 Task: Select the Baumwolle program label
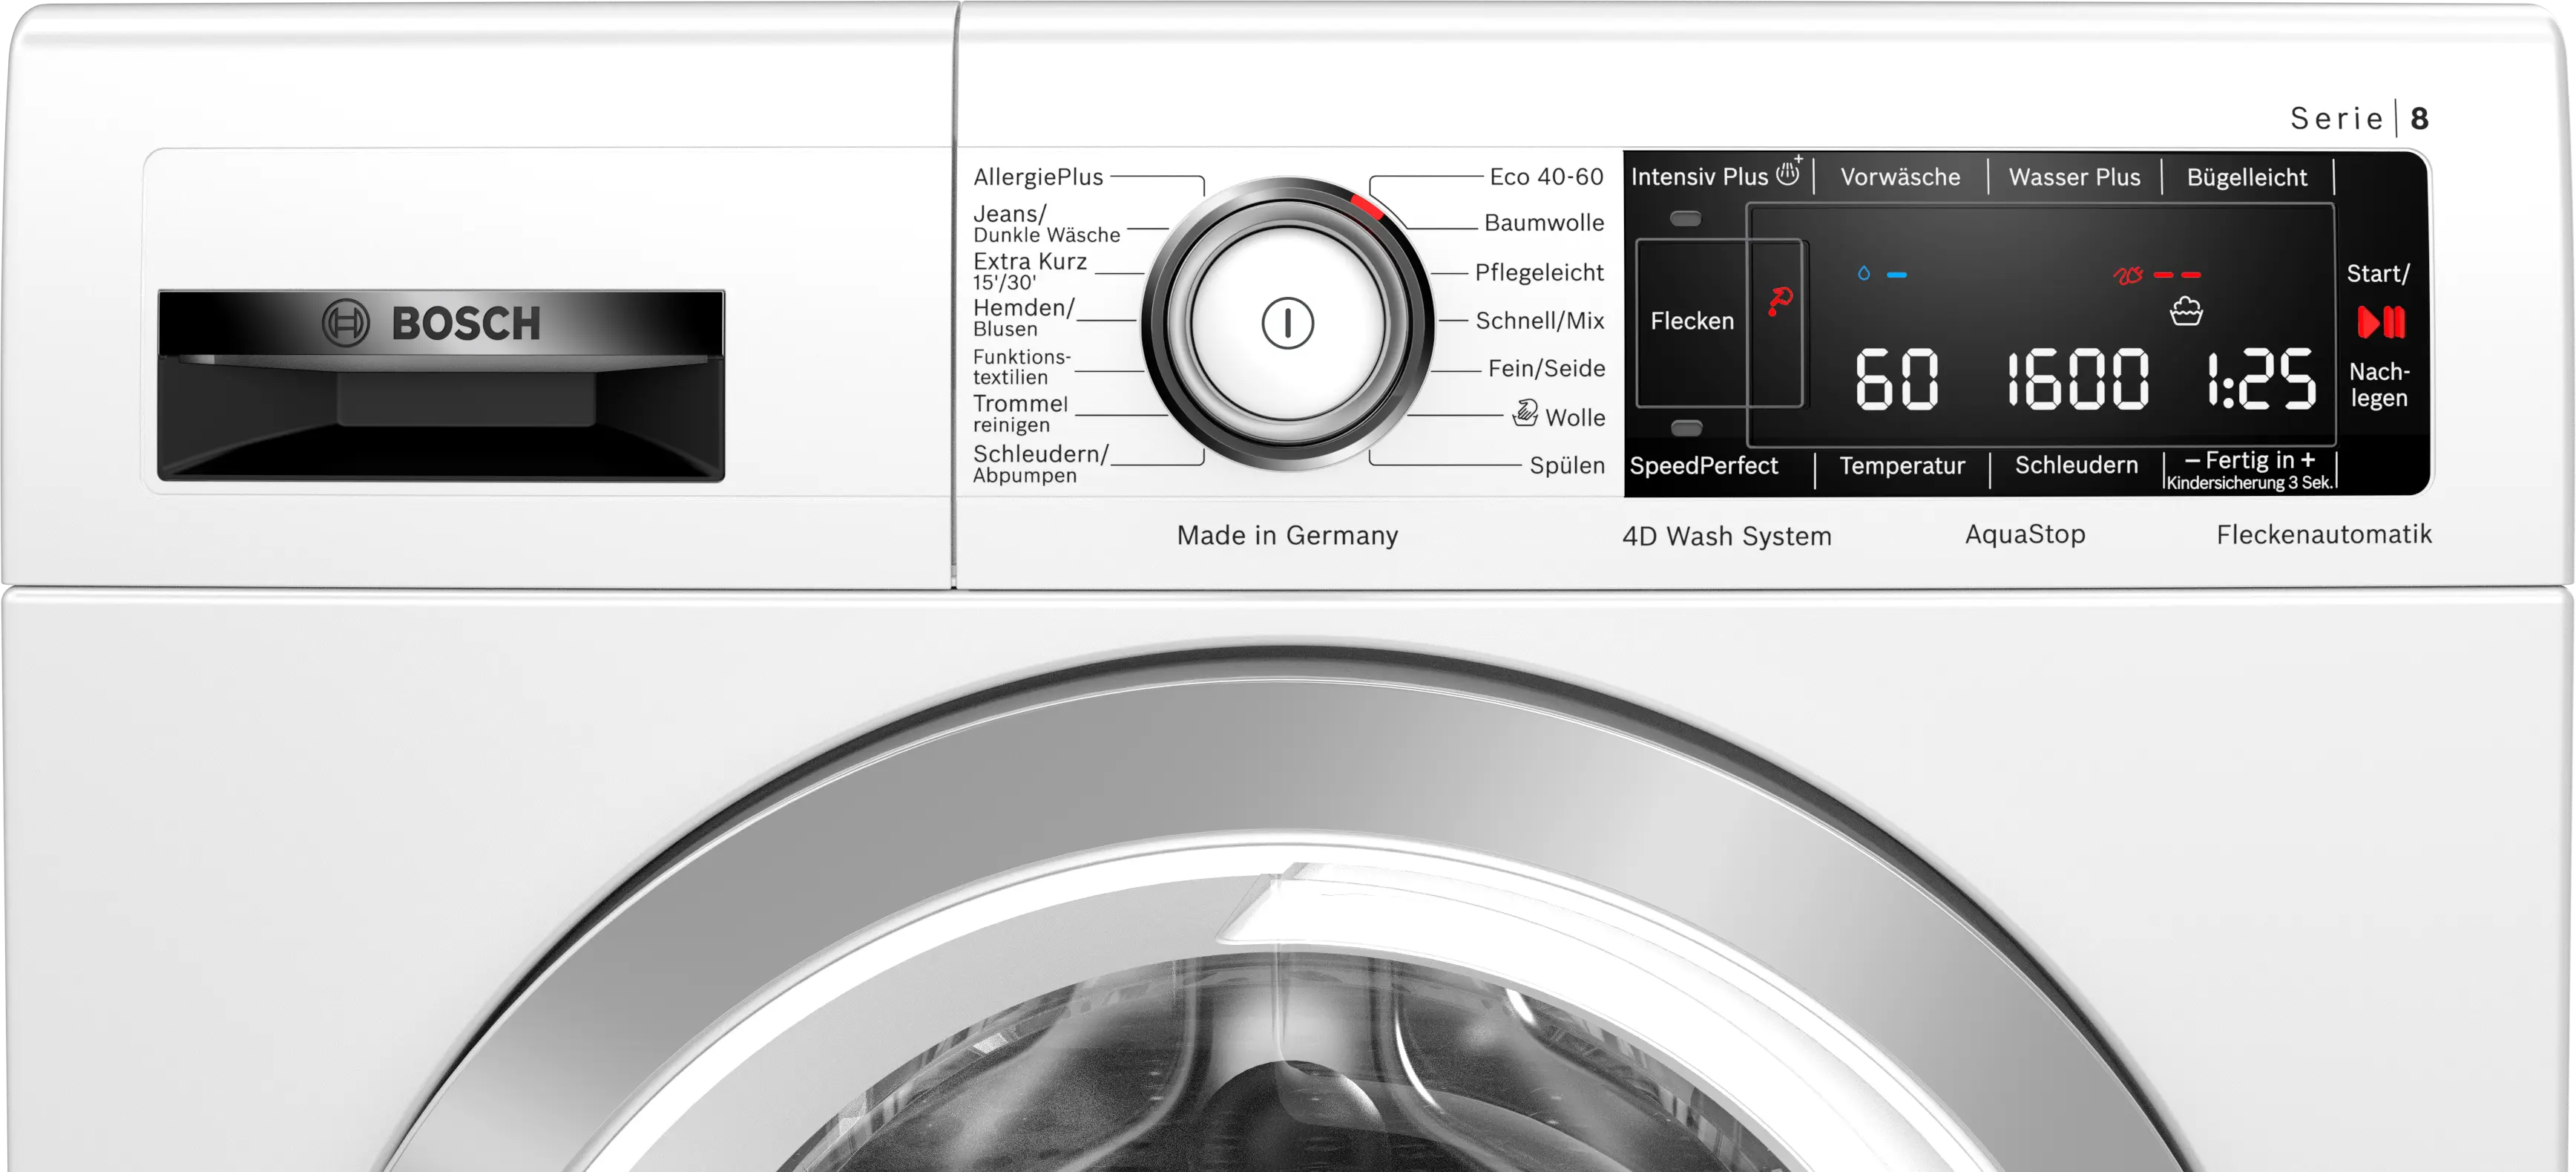[1543, 222]
